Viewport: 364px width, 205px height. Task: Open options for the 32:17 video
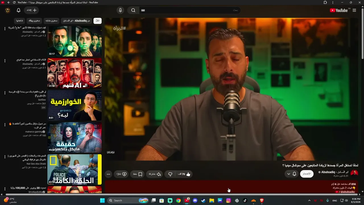(x=5, y=28)
